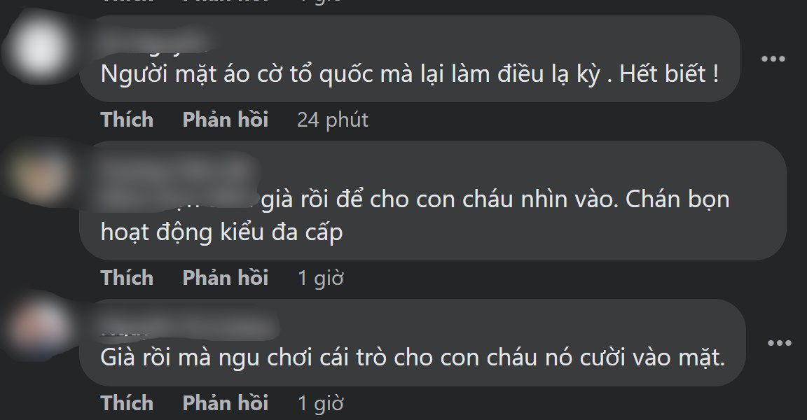Open profile picture of 'đa cấp' commenter
This screenshot has width=807, height=420.
click(39, 175)
